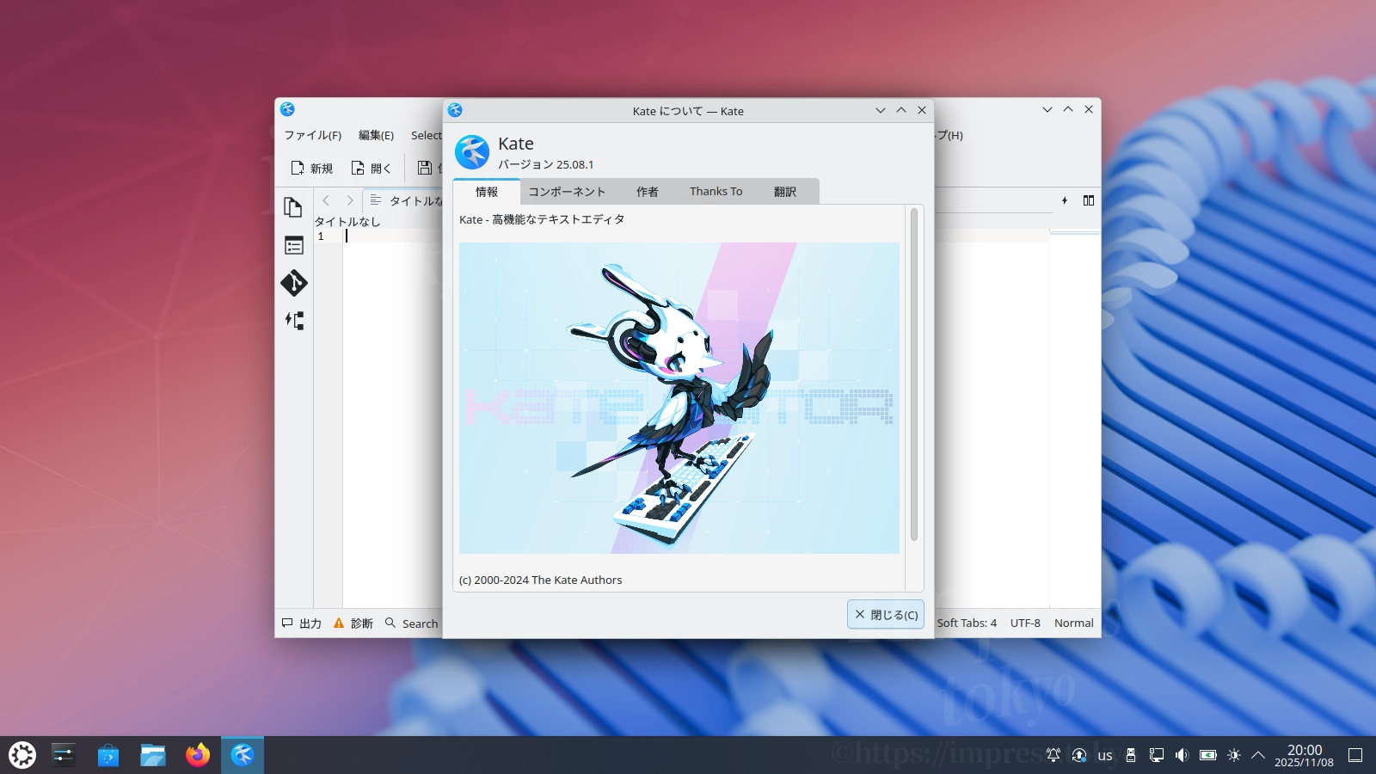Image resolution: width=1376 pixels, height=774 pixels.
Task: Open the application launcher on the taskbar
Action: (22, 755)
